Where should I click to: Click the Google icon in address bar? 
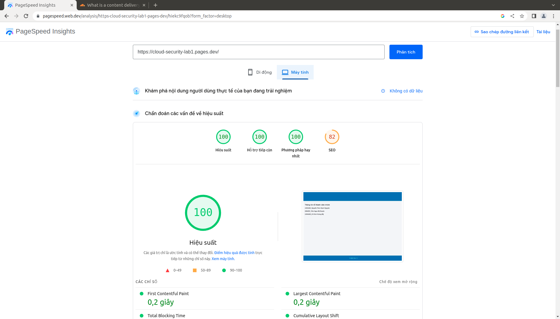(503, 16)
